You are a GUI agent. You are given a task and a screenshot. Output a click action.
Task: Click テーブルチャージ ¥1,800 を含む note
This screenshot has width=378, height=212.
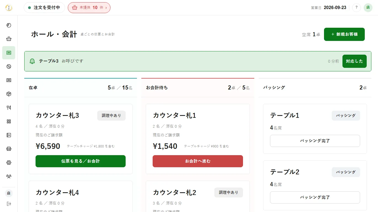coord(91,146)
